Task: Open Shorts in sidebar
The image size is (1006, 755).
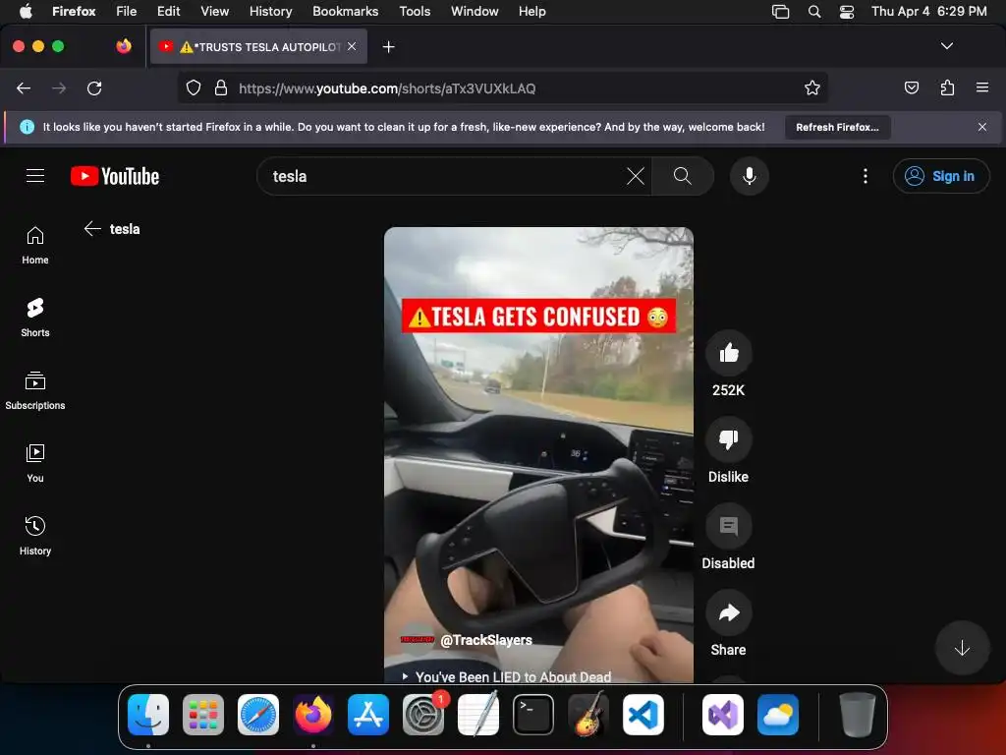Action: 35,318
